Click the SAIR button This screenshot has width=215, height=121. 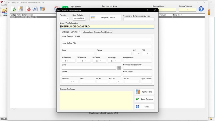click(x=145, y=107)
